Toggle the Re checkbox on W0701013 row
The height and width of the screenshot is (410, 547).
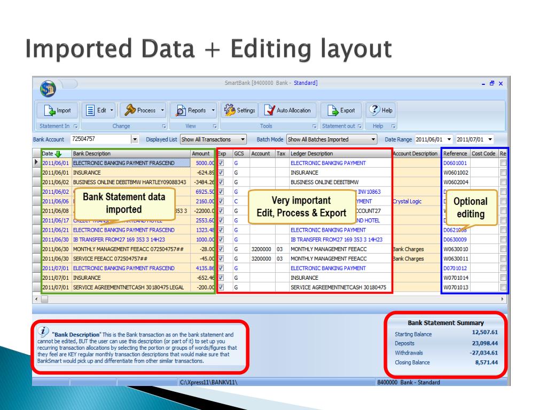click(503, 287)
